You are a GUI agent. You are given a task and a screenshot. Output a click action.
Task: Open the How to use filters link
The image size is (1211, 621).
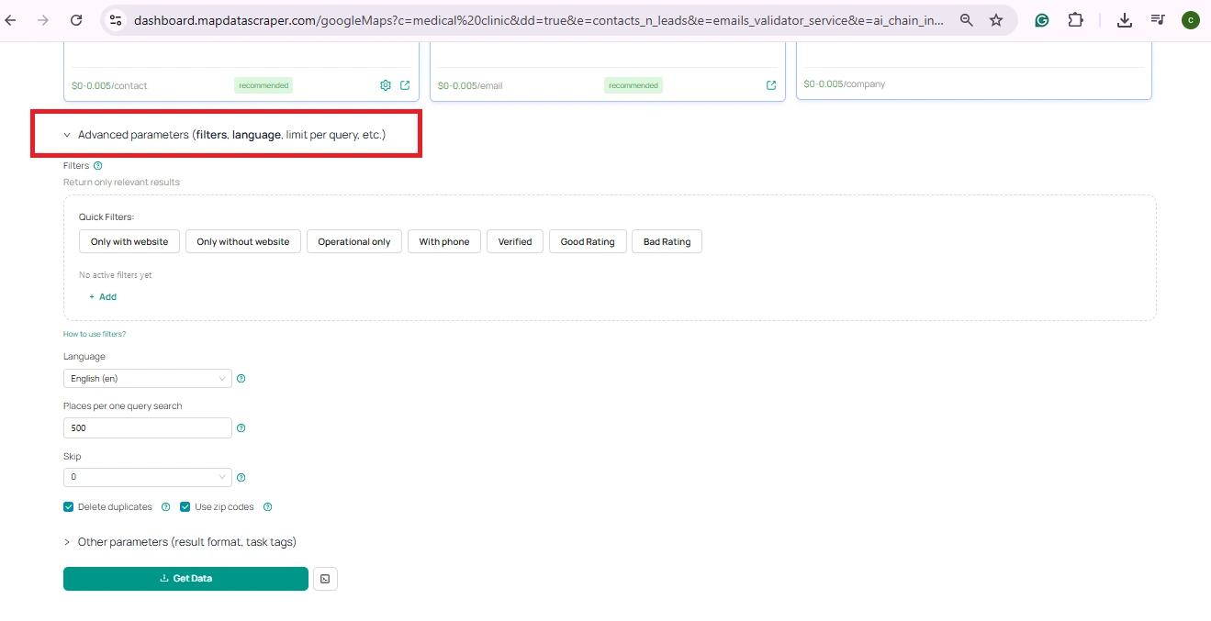[x=95, y=335]
